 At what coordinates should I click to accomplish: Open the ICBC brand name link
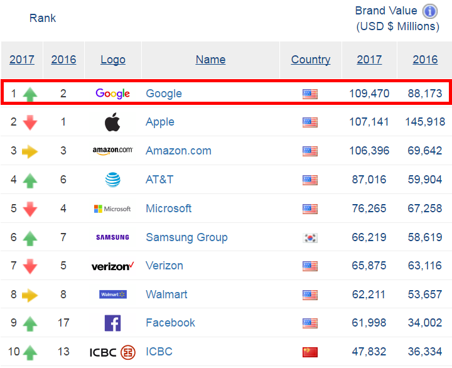coord(159,352)
